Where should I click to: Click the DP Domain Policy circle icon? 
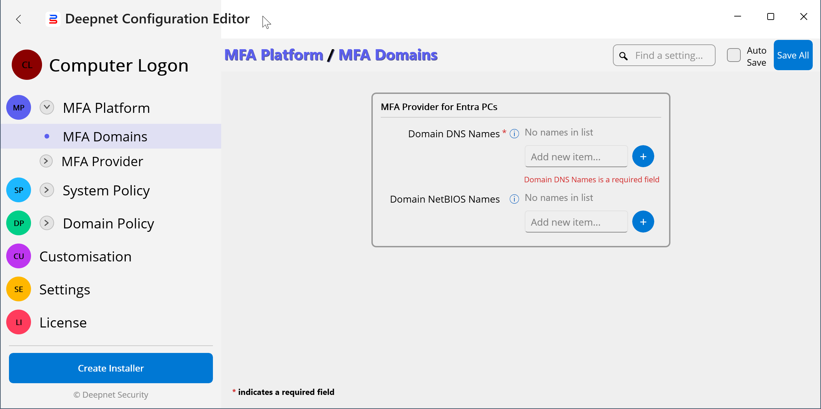pyautogui.click(x=19, y=223)
